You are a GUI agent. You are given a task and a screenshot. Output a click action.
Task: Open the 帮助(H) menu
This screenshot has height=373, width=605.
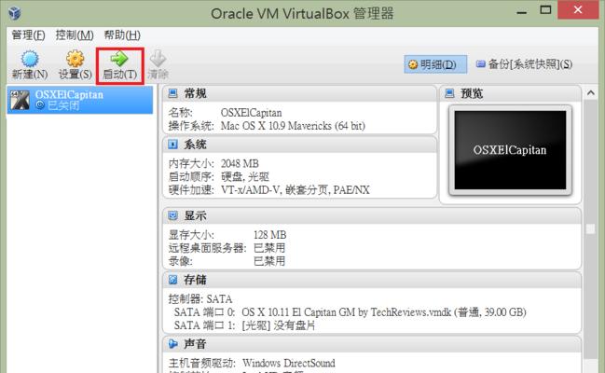coord(122,35)
